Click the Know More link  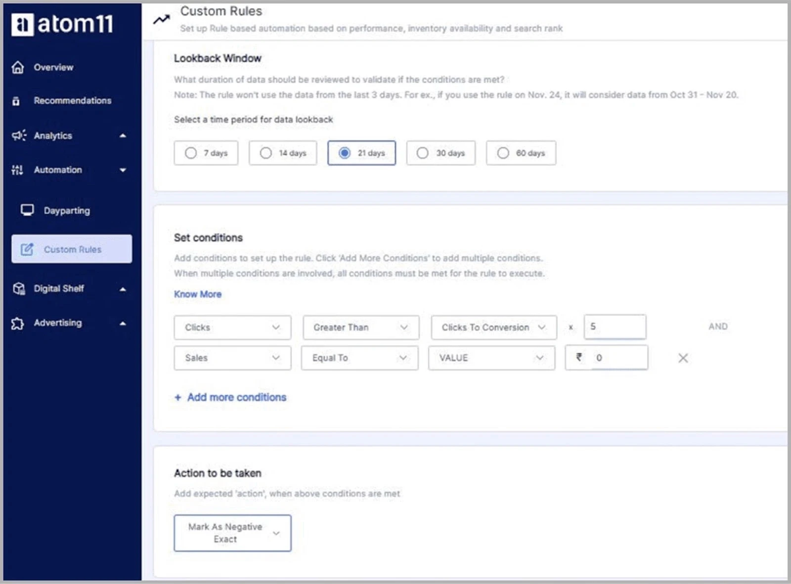tap(198, 294)
